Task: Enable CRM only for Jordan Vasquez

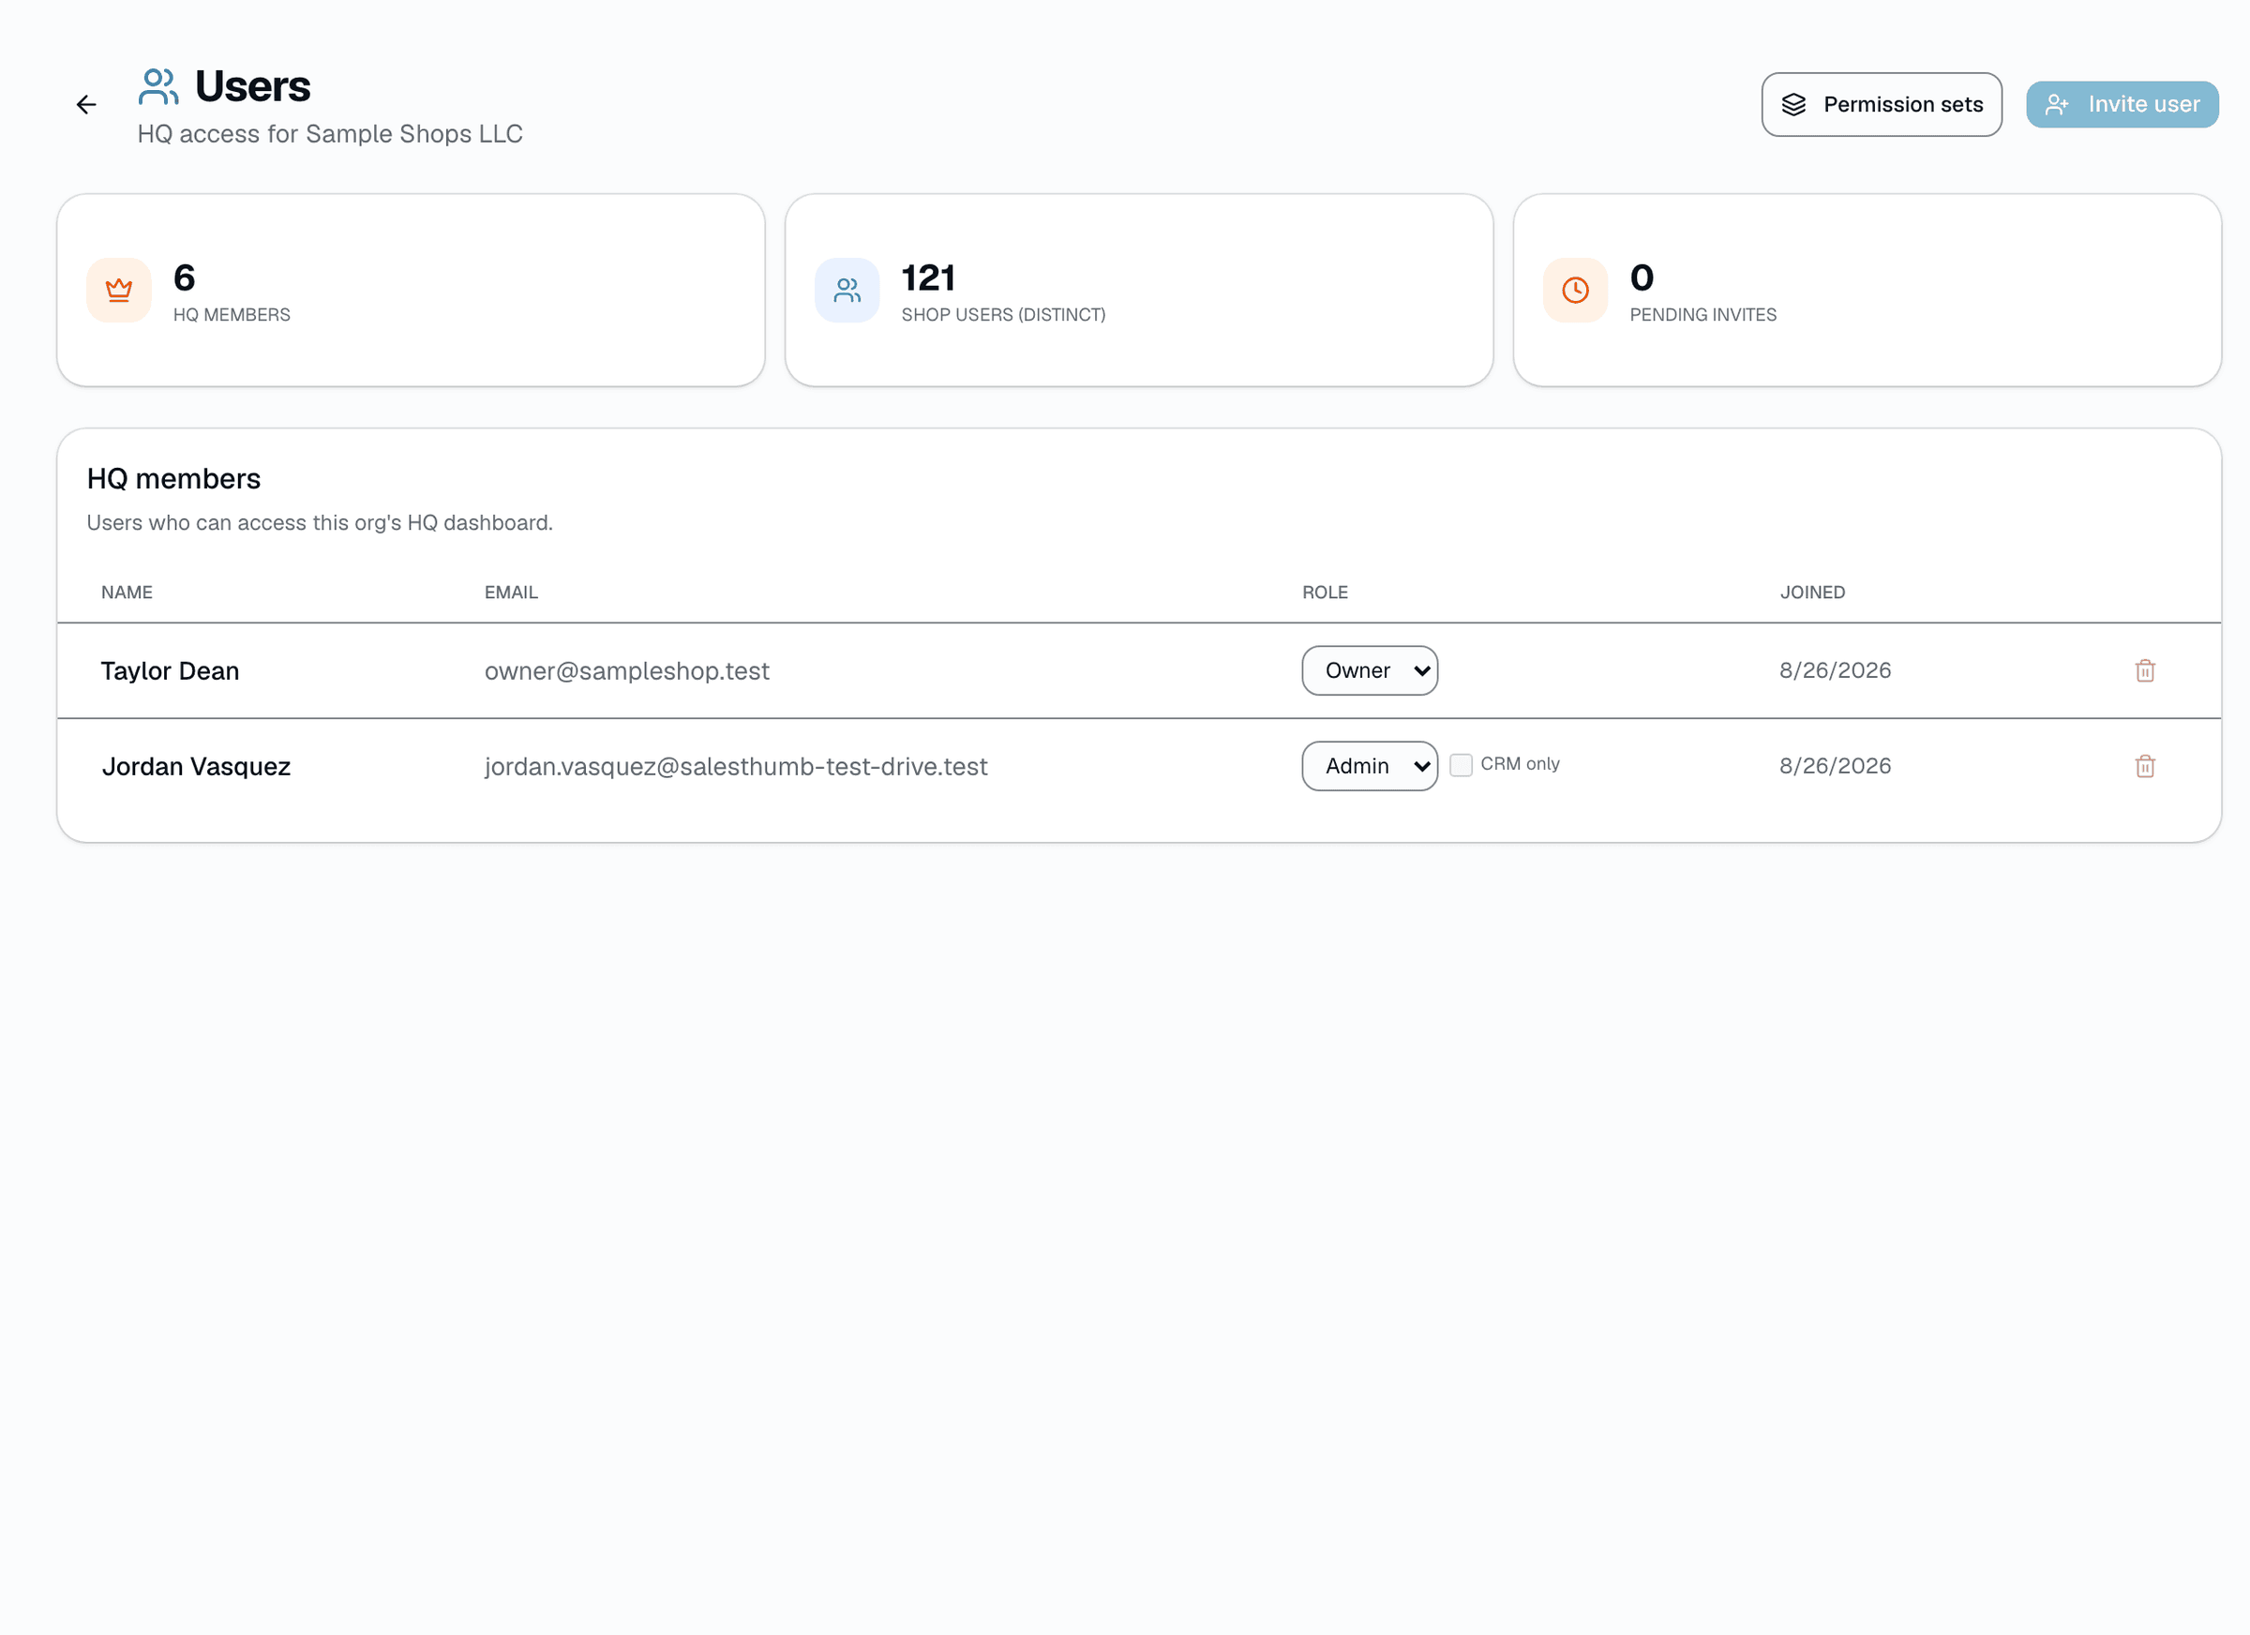Action: point(1461,765)
